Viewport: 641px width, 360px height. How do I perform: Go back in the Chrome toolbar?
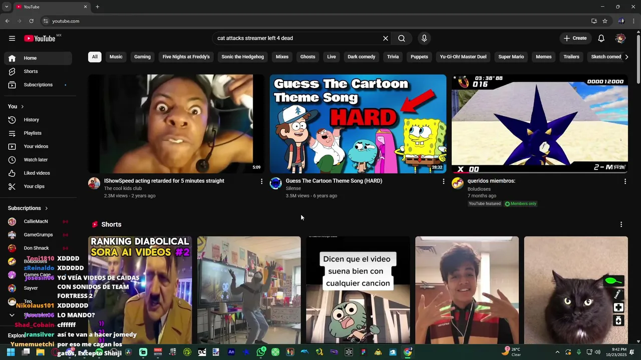7,21
